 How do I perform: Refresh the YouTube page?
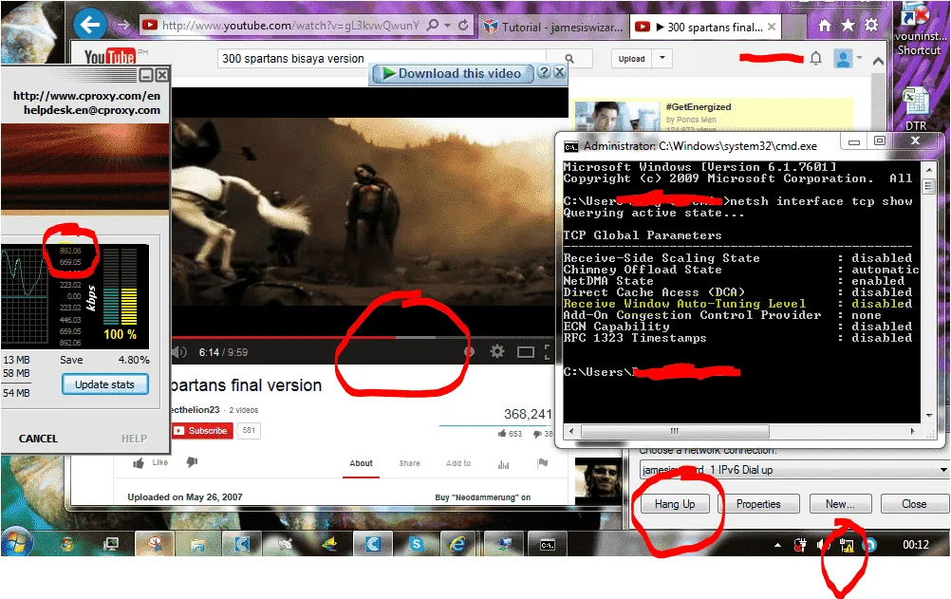463,26
